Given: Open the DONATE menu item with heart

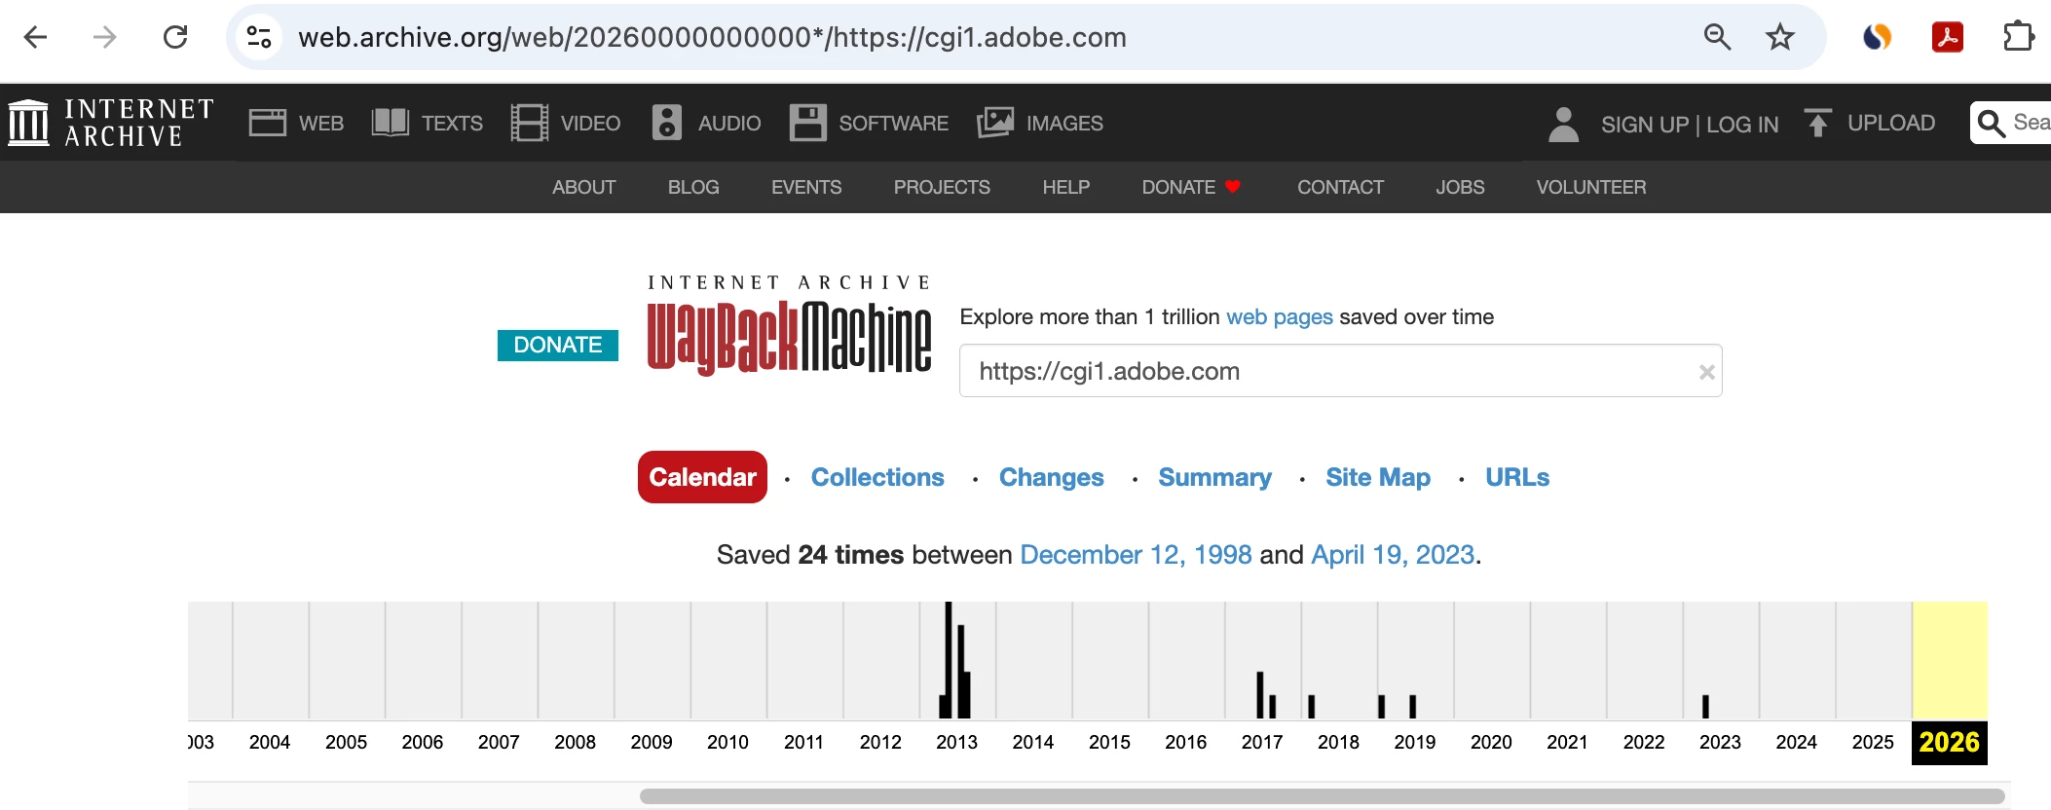Looking at the screenshot, I should click(1191, 187).
